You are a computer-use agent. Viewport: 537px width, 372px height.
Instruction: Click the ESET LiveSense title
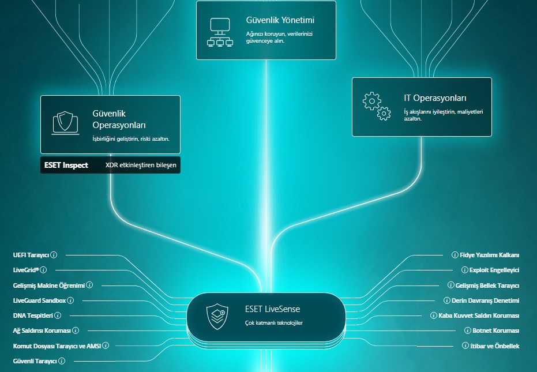tap(273, 309)
